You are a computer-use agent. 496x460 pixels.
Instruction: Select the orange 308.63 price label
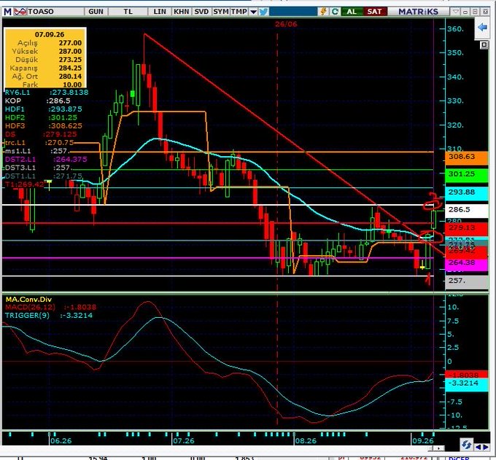[466, 157]
